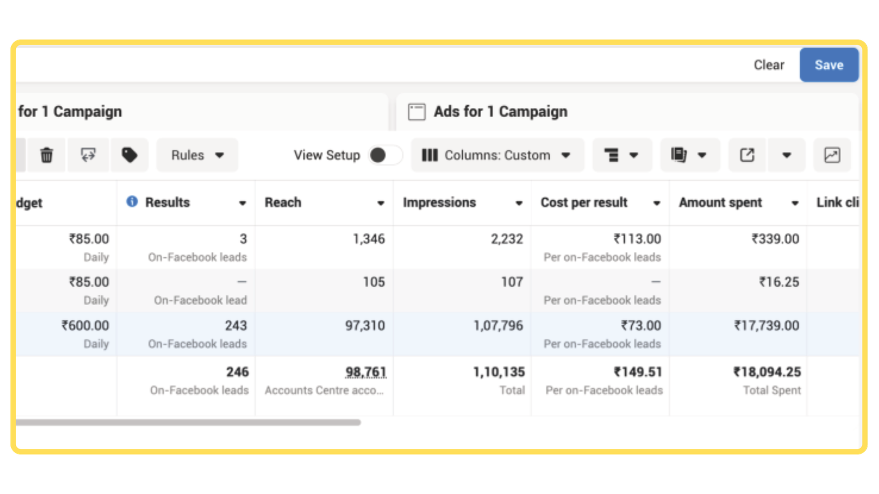
Task: Switch to Ads for 1 Campaign tab
Action: 500,112
